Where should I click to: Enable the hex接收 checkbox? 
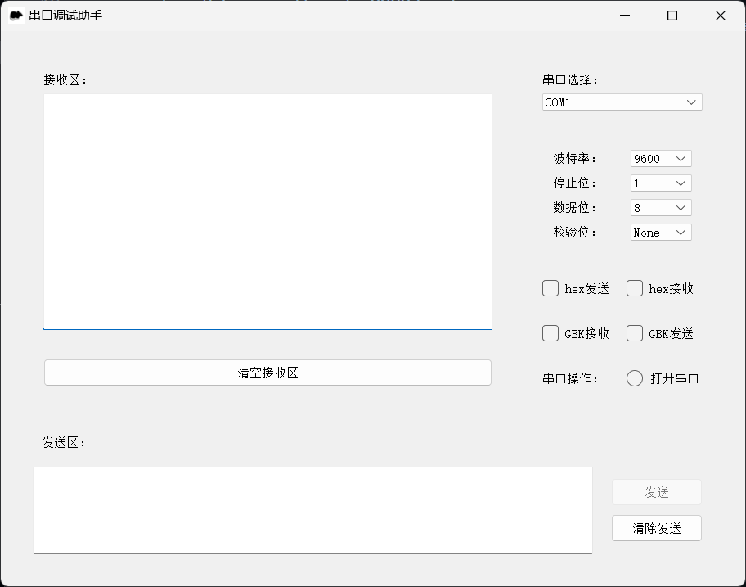(x=635, y=288)
